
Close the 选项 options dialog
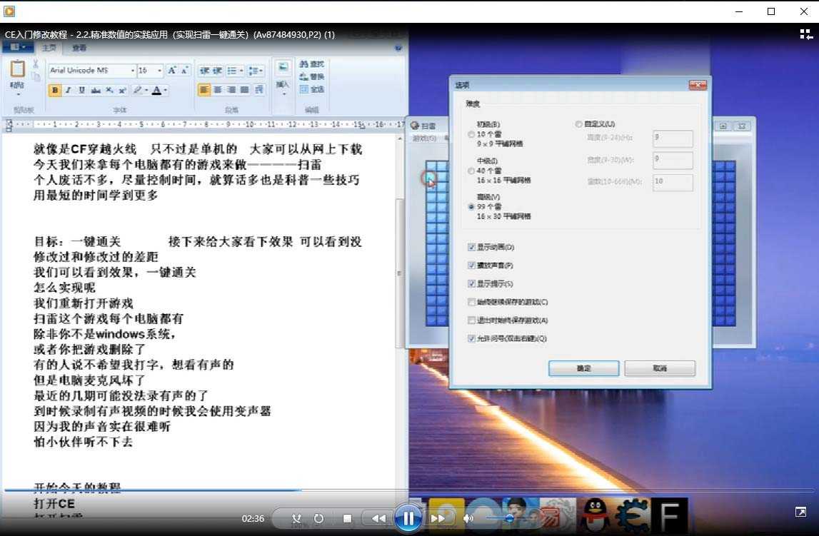[x=698, y=84]
